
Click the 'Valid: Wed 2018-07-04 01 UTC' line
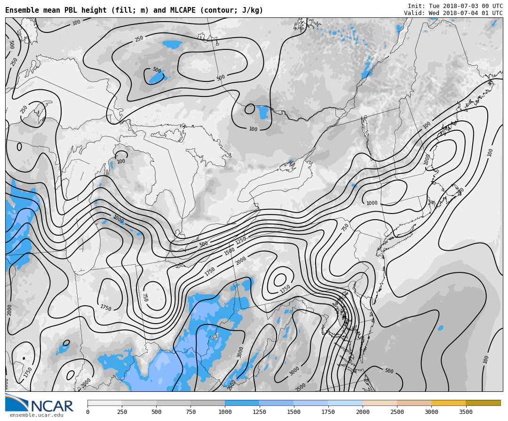(453, 13)
